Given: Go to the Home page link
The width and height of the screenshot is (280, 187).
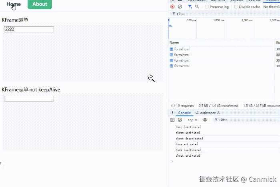Looking at the screenshot, I should click(14, 4).
